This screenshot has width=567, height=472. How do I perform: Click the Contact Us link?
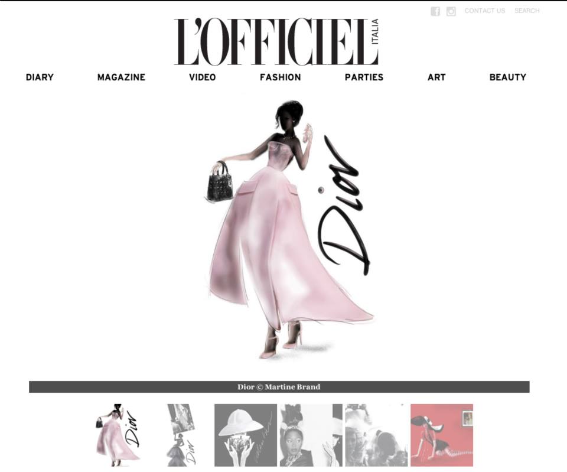click(484, 11)
